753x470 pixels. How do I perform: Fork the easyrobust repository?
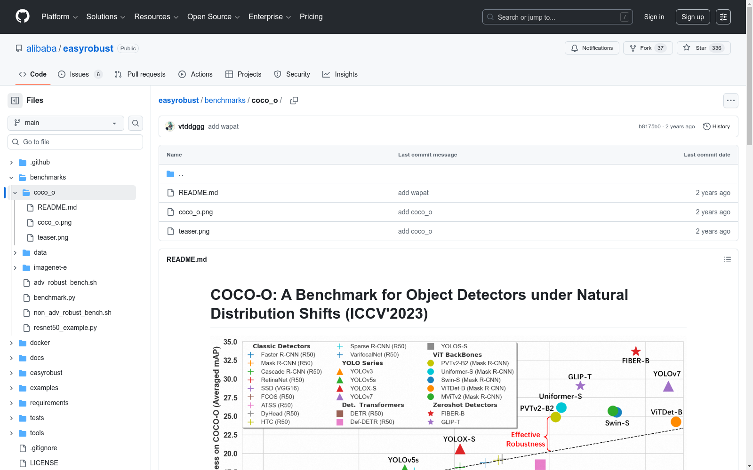(648, 48)
